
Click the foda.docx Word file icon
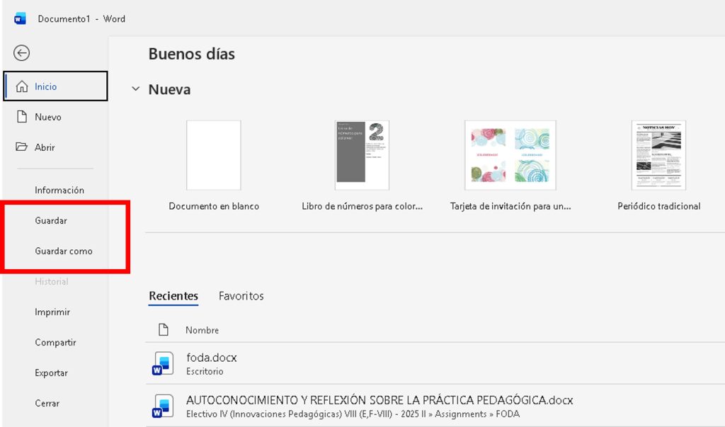coord(162,364)
